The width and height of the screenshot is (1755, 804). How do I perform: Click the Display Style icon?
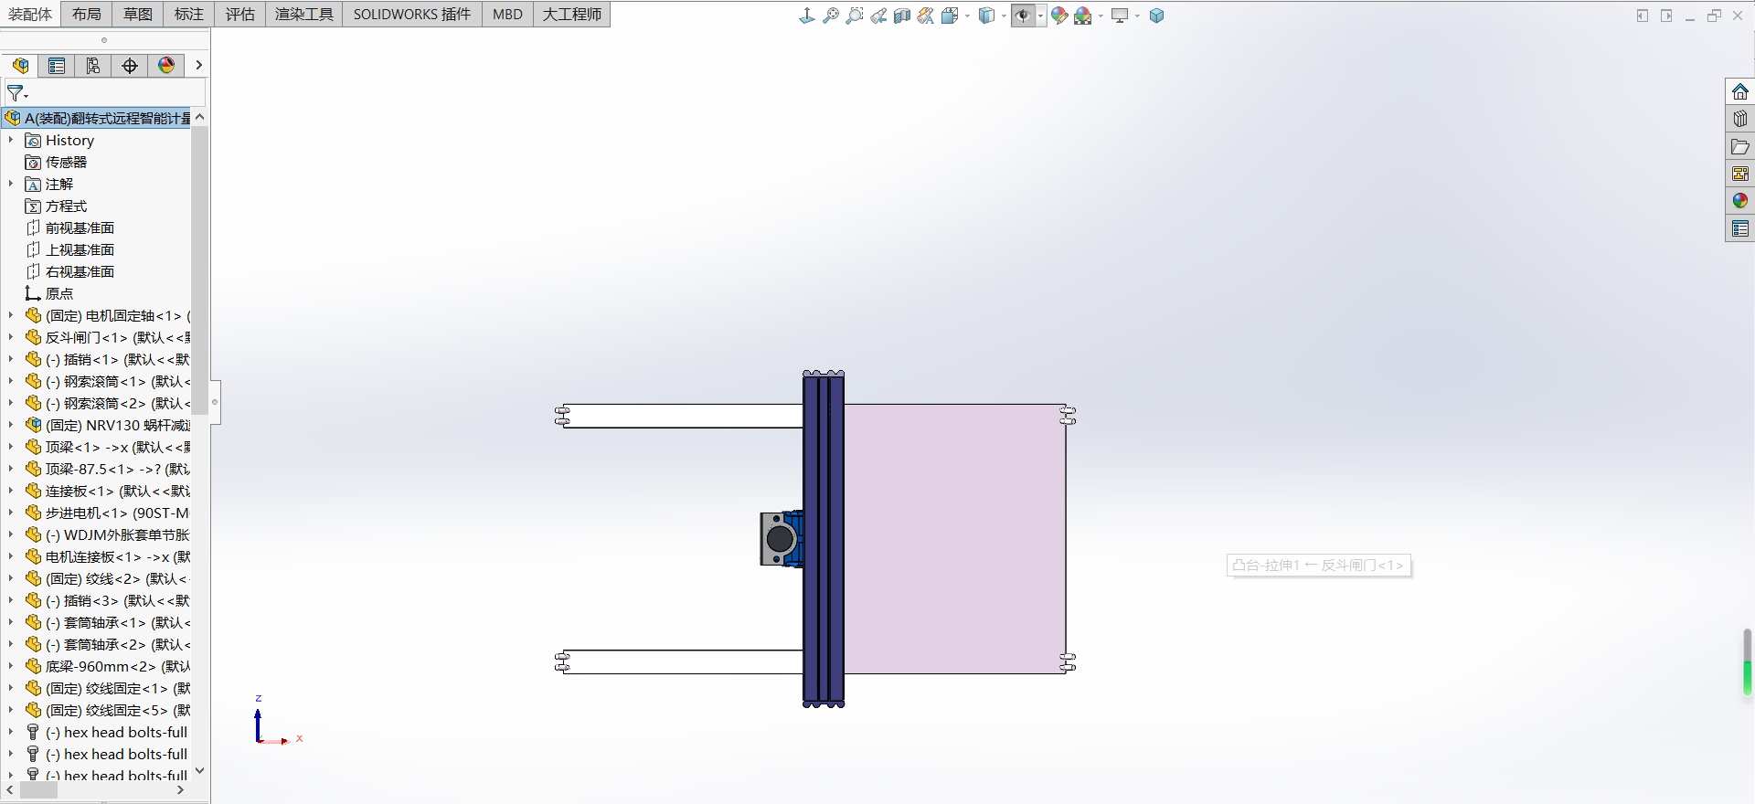(x=985, y=16)
